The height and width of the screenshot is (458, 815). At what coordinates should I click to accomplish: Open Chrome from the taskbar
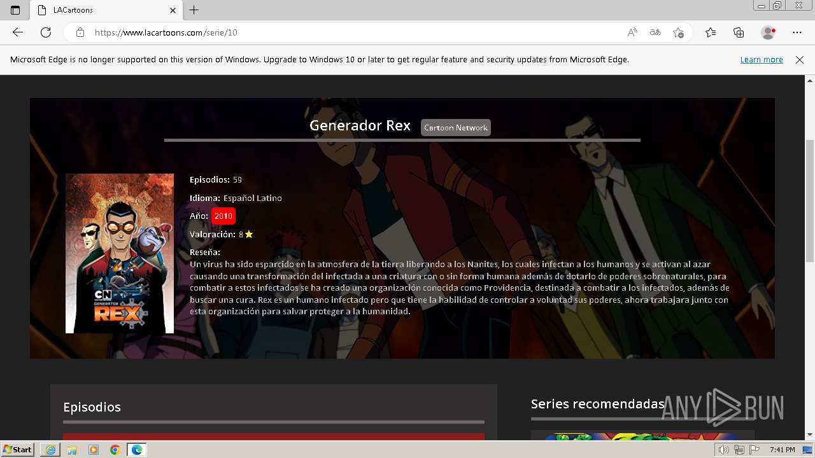pyautogui.click(x=115, y=450)
